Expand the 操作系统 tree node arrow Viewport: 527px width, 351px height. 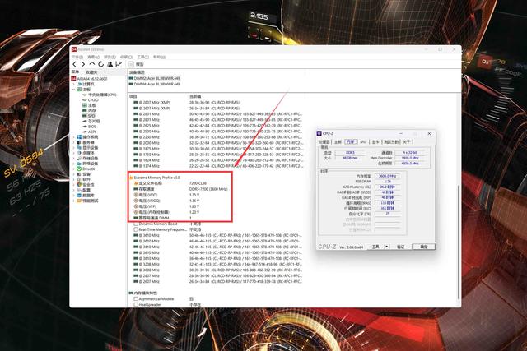(73, 137)
